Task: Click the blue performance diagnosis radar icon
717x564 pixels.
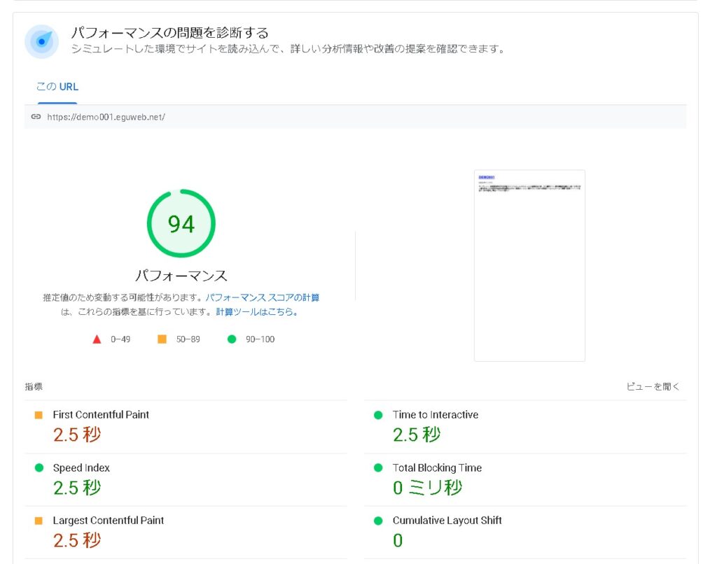Action: click(41, 42)
